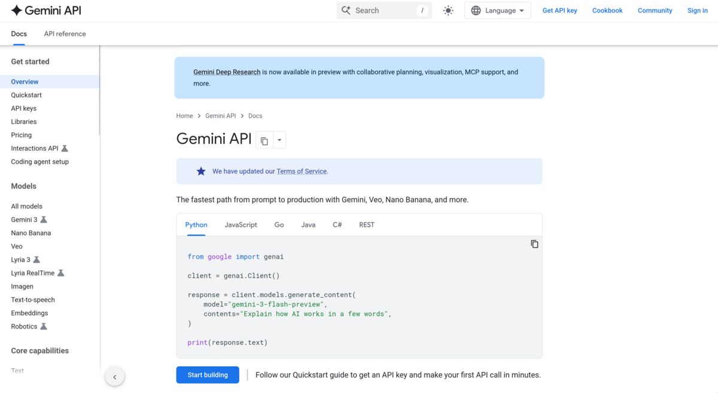The width and height of the screenshot is (718, 393).
Task: Click the beaker icon next to Interactions API
Action: click(x=65, y=148)
